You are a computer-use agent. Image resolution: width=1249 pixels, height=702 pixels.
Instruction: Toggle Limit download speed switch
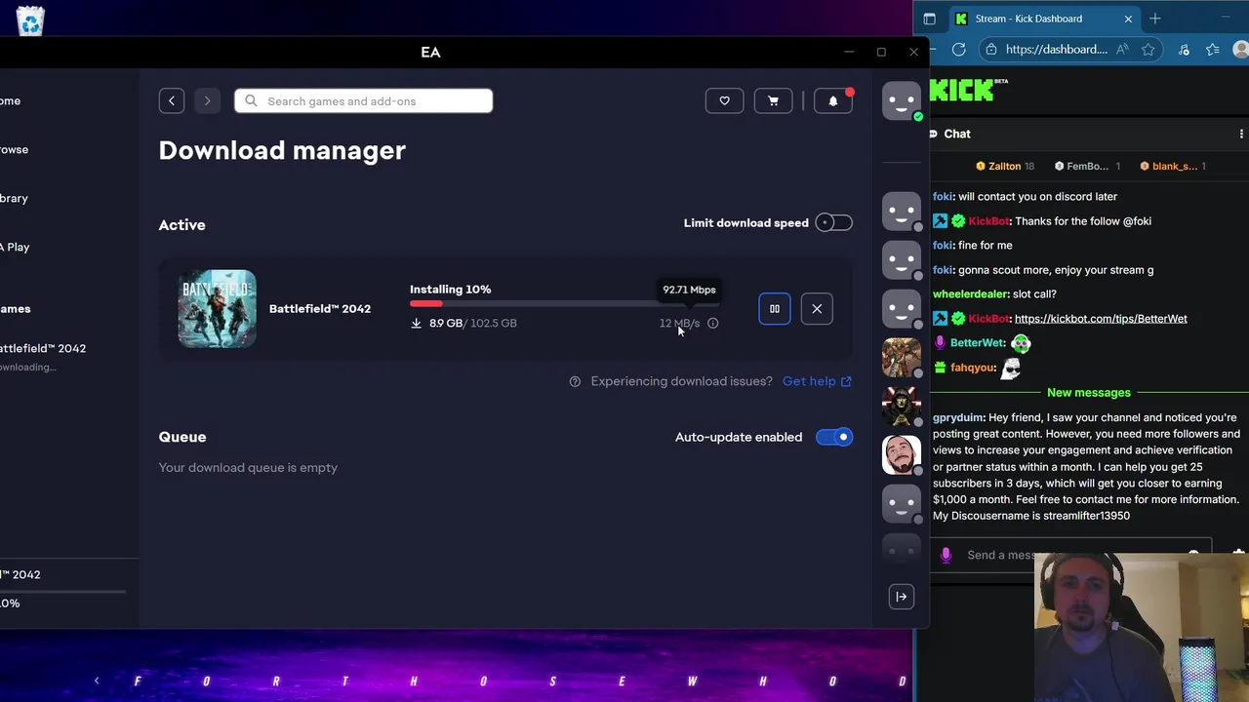834,222
